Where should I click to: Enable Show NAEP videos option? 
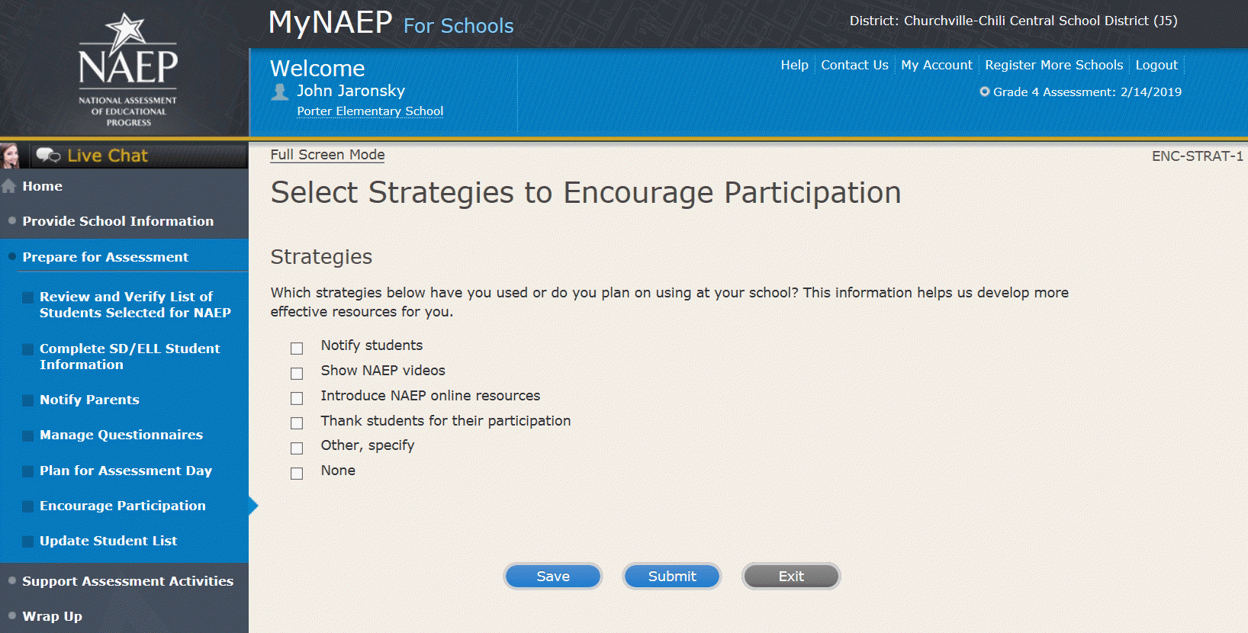pos(297,374)
